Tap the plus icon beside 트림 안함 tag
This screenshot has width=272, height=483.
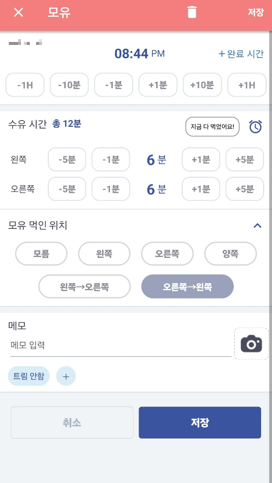(x=66, y=376)
